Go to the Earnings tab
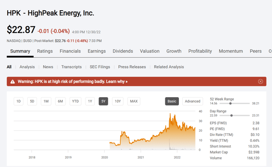This screenshot has height=167, width=272. (96, 51)
